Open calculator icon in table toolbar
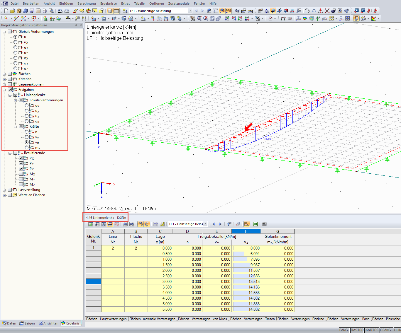401x333 pixels. click(x=264, y=224)
